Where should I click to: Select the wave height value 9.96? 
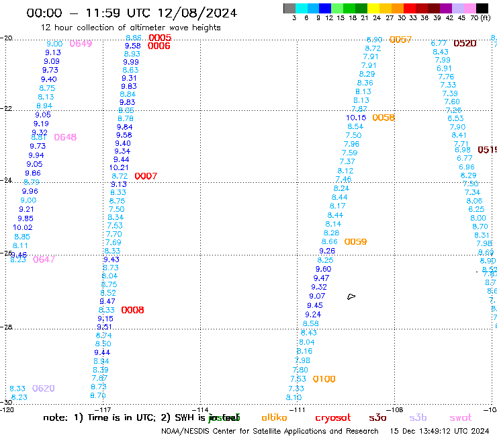click(30, 192)
